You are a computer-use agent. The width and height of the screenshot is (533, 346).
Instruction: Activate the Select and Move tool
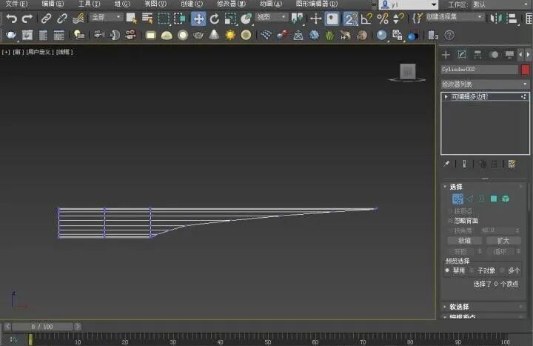198,19
